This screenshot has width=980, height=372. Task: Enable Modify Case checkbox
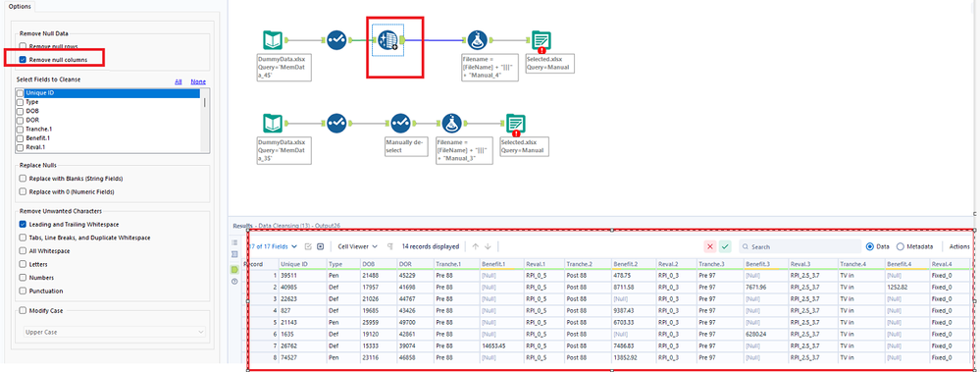(x=24, y=311)
